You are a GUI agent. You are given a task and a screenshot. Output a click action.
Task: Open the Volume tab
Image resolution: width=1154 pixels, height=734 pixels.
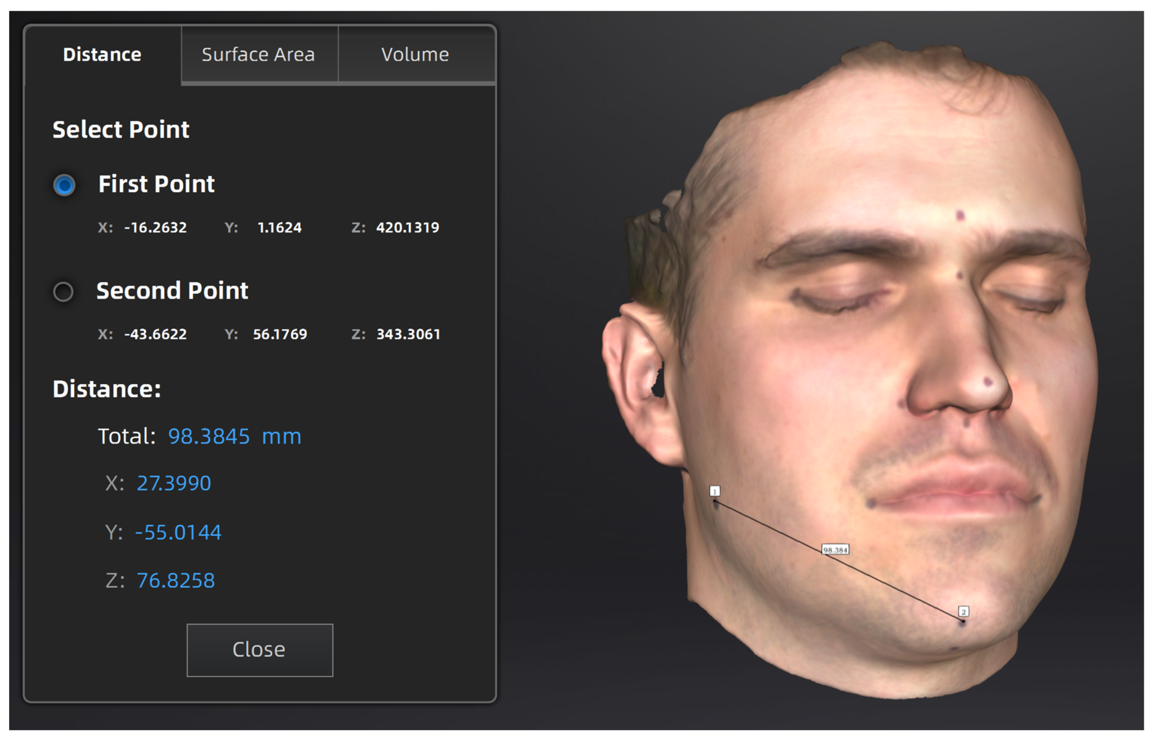click(x=415, y=55)
